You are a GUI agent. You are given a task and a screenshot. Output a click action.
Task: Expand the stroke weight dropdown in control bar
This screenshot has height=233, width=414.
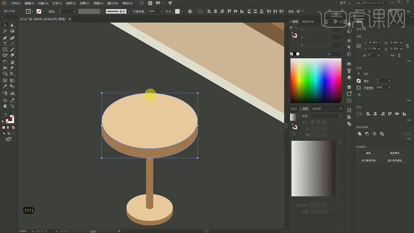[74, 11]
